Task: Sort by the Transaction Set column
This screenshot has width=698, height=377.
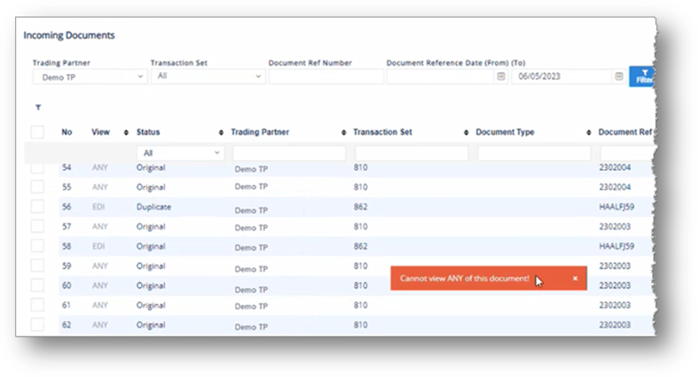Action: click(x=466, y=133)
